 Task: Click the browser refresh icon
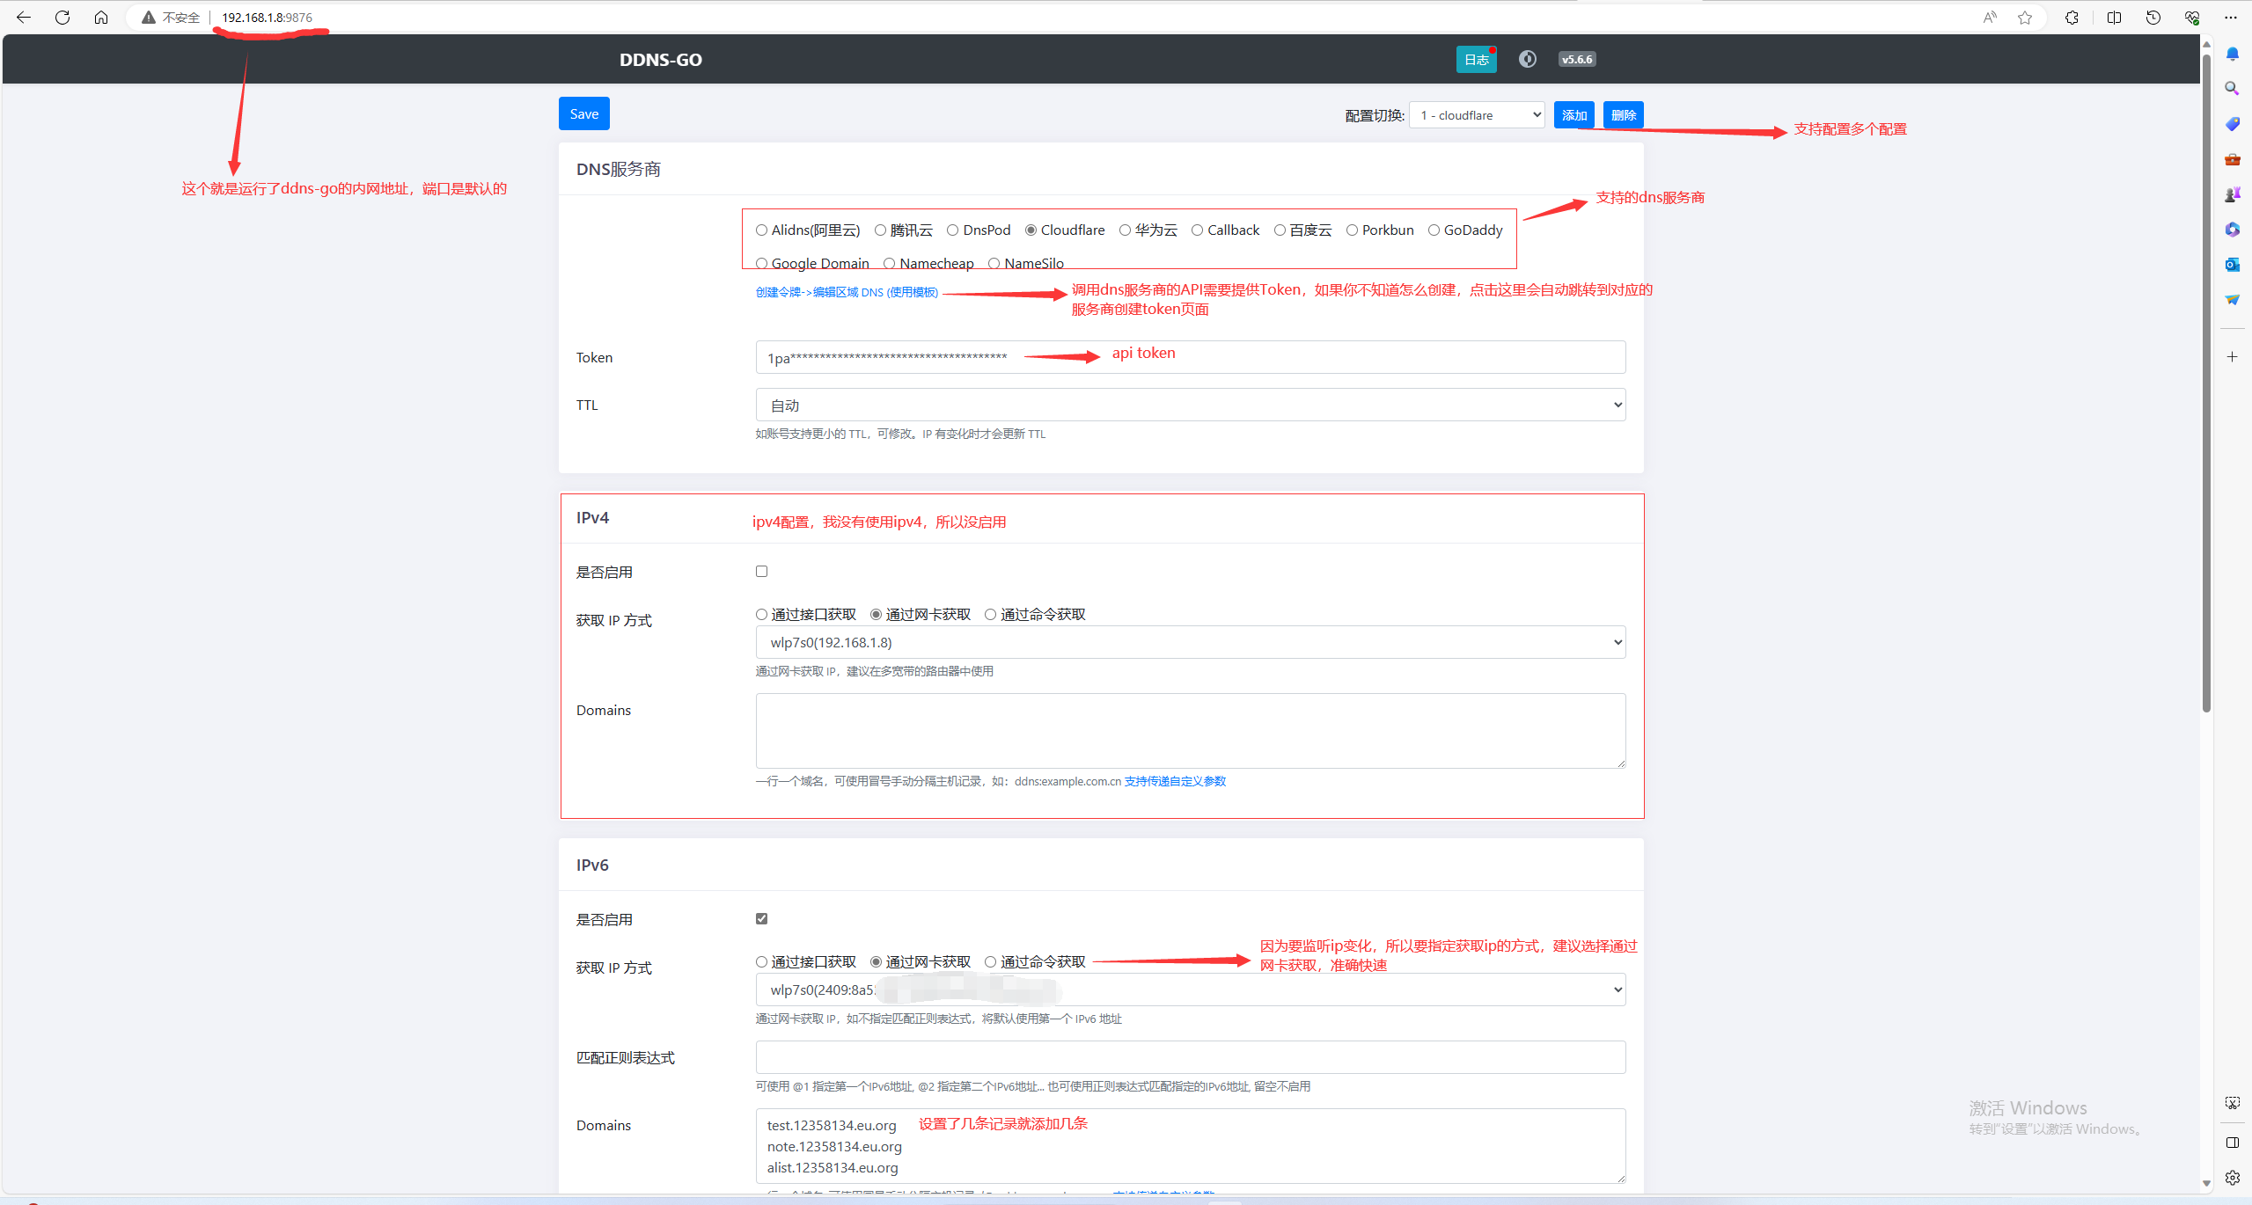[62, 18]
